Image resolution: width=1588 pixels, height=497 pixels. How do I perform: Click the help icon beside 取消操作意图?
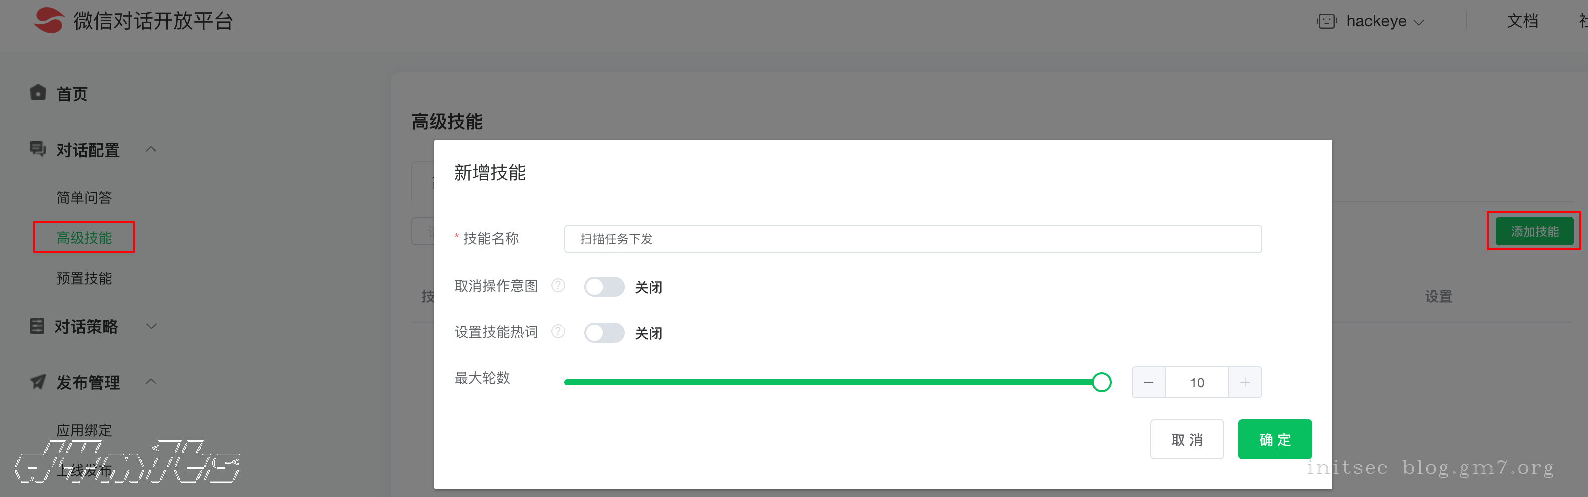[x=558, y=286]
